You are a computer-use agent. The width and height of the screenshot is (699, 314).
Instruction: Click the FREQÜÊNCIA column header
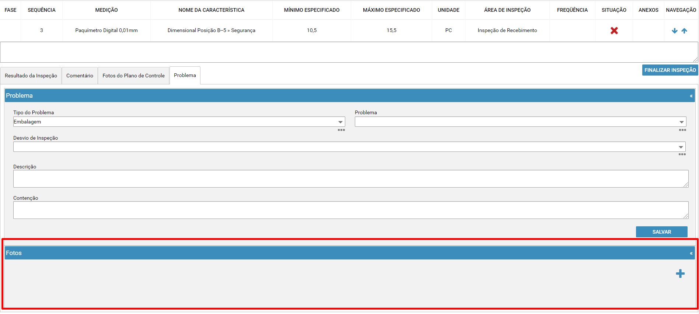tap(572, 10)
